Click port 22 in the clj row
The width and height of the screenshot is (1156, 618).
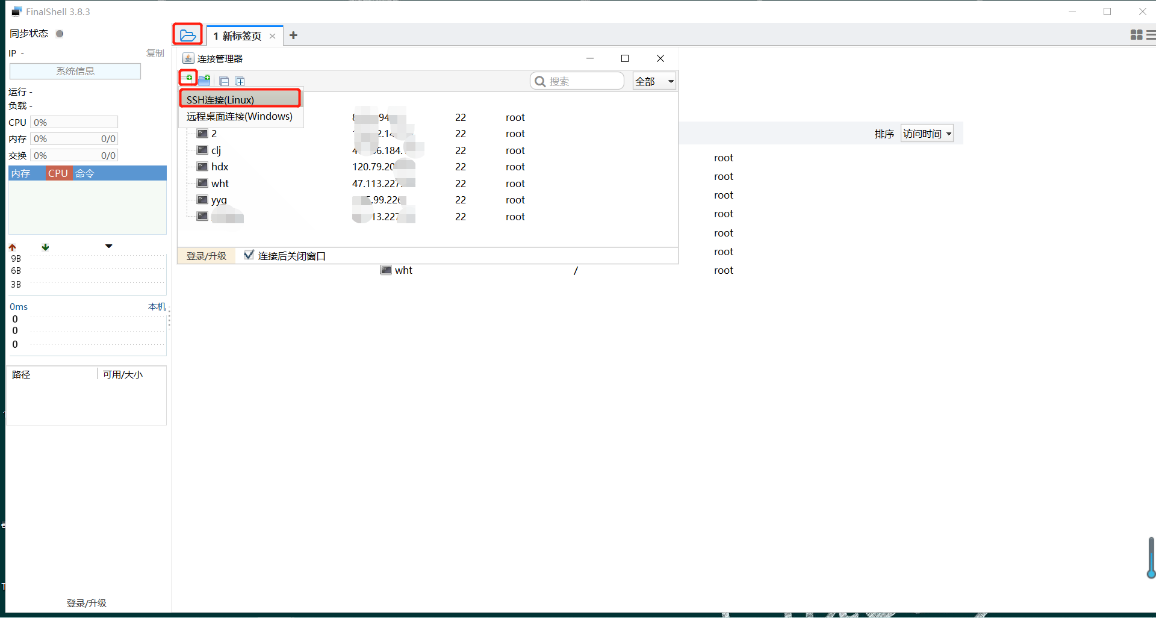pos(461,150)
